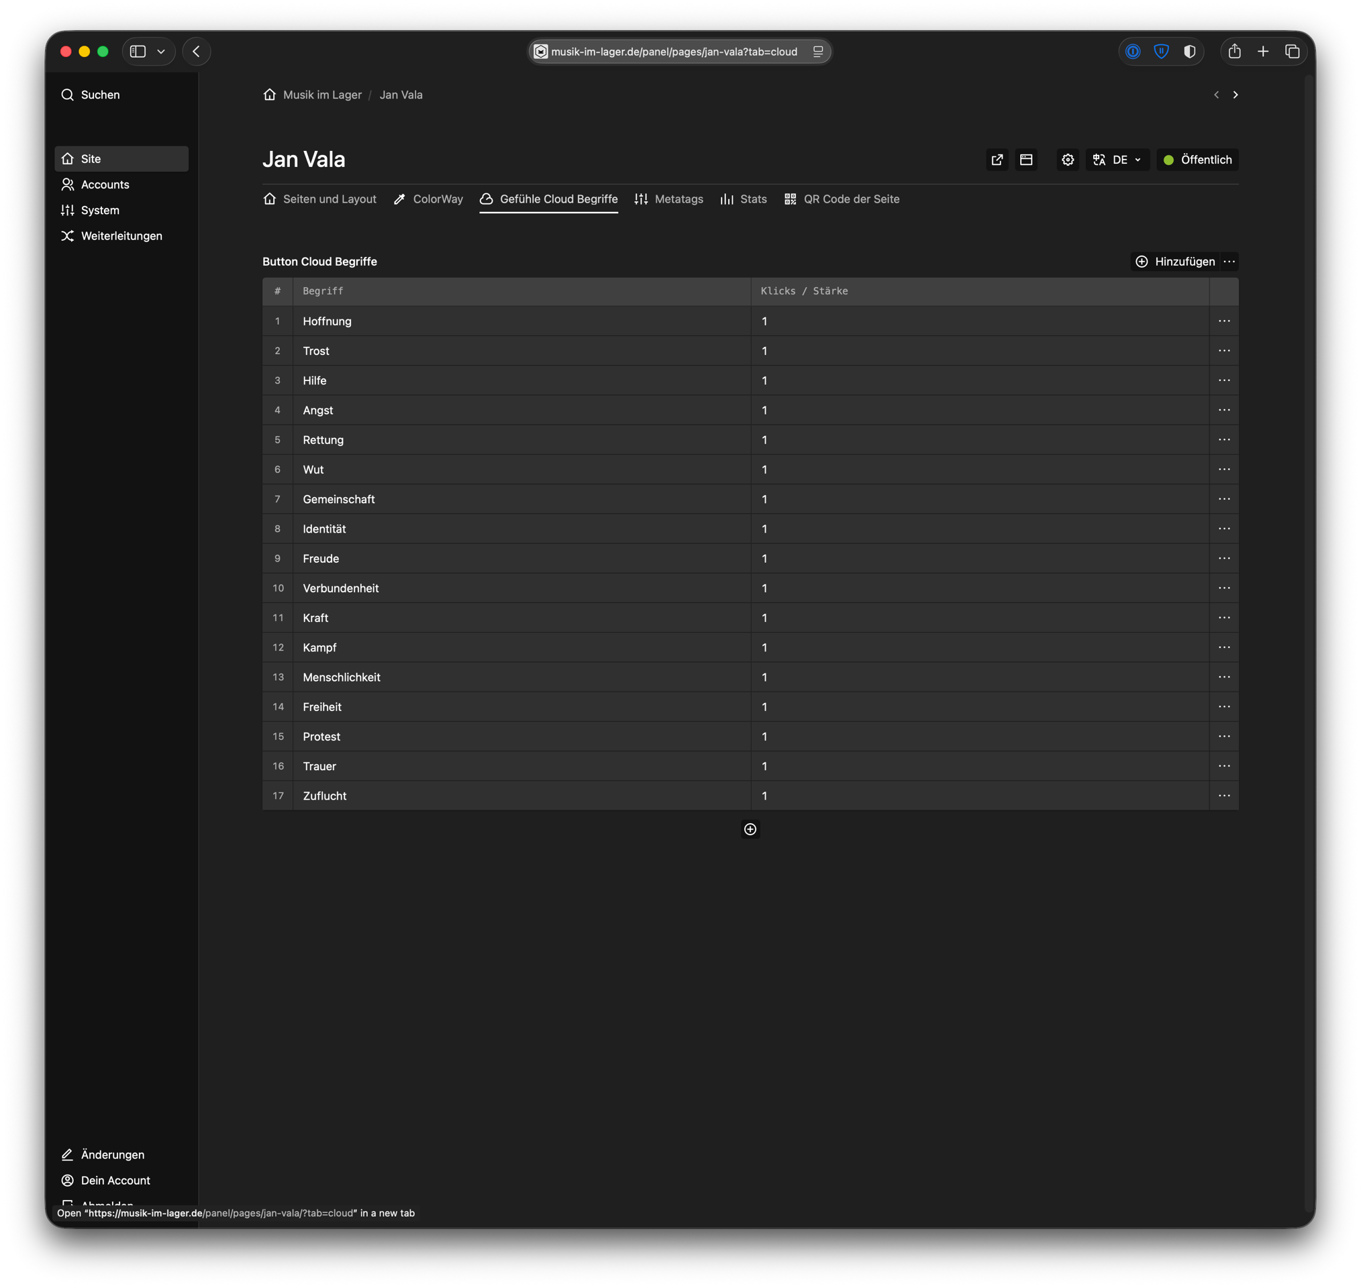Open Dein Account in the sidebar
Image resolution: width=1361 pixels, height=1288 pixels.
(121, 1180)
